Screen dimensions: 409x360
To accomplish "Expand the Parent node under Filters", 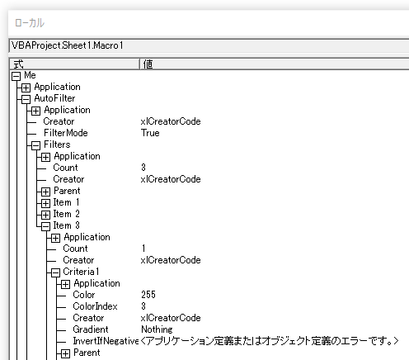I will 46,192.
